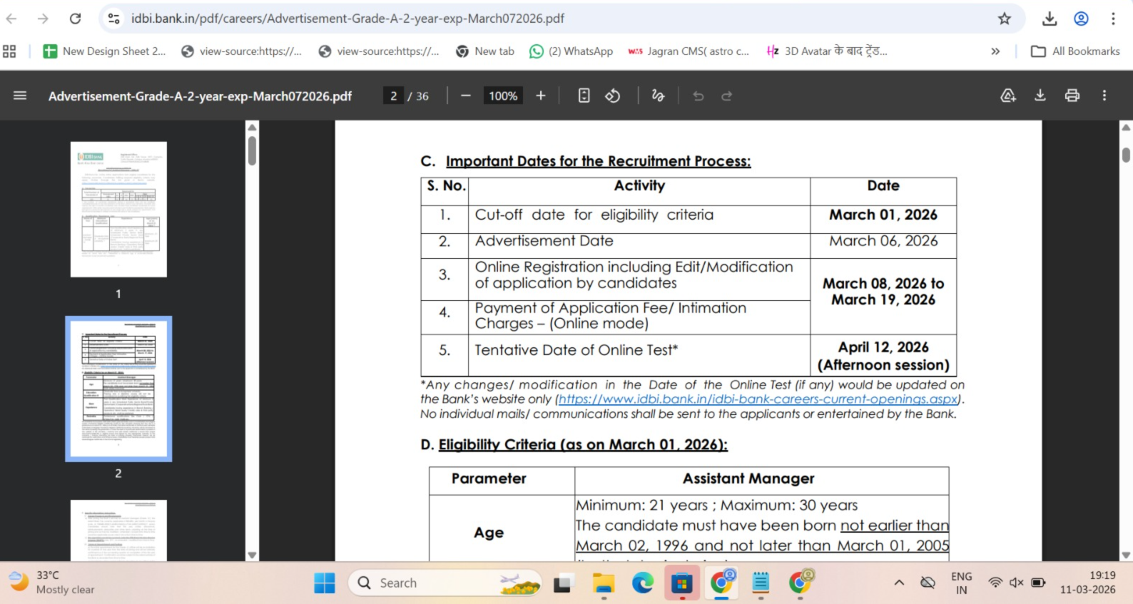Show hidden system tray icons
This screenshot has height=604, width=1133.
(899, 583)
